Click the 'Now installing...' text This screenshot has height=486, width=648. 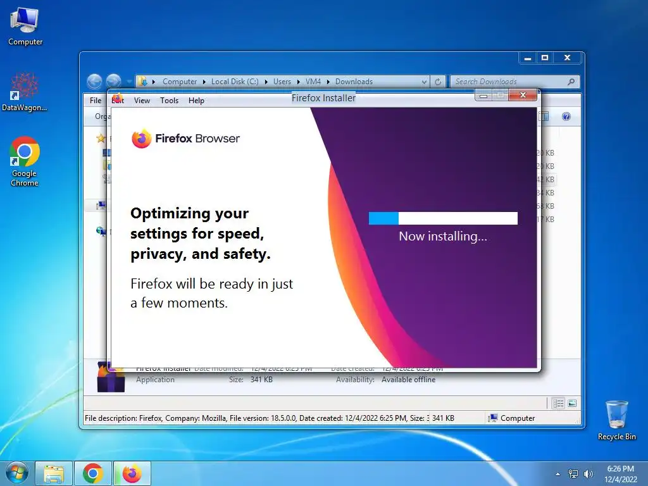[443, 237]
